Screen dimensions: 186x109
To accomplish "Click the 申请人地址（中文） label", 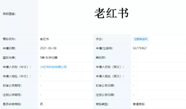I will coord(17,76).
